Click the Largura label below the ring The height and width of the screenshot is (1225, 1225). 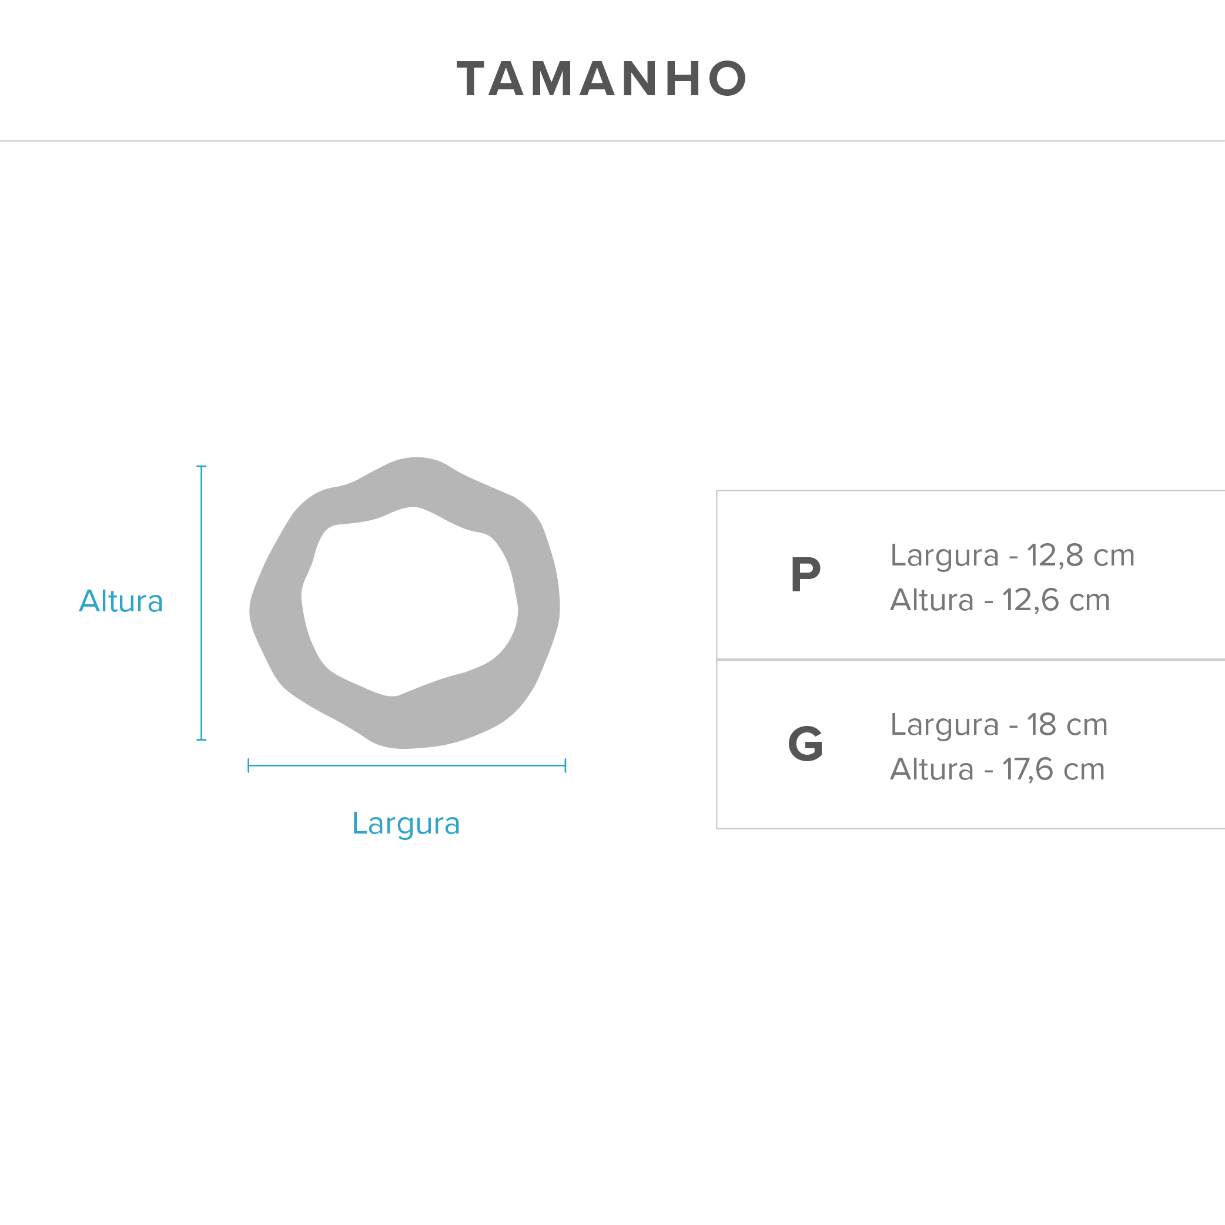(x=406, y=824)
